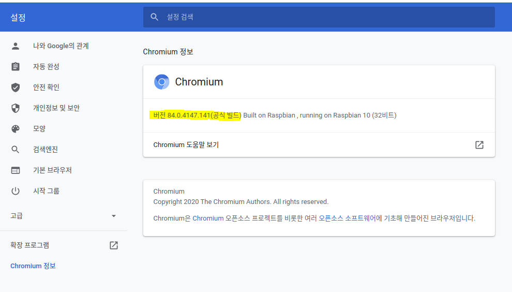Click the search icon in the settings search bar
The image size is (512, 292).
click(x=155, y=17)
